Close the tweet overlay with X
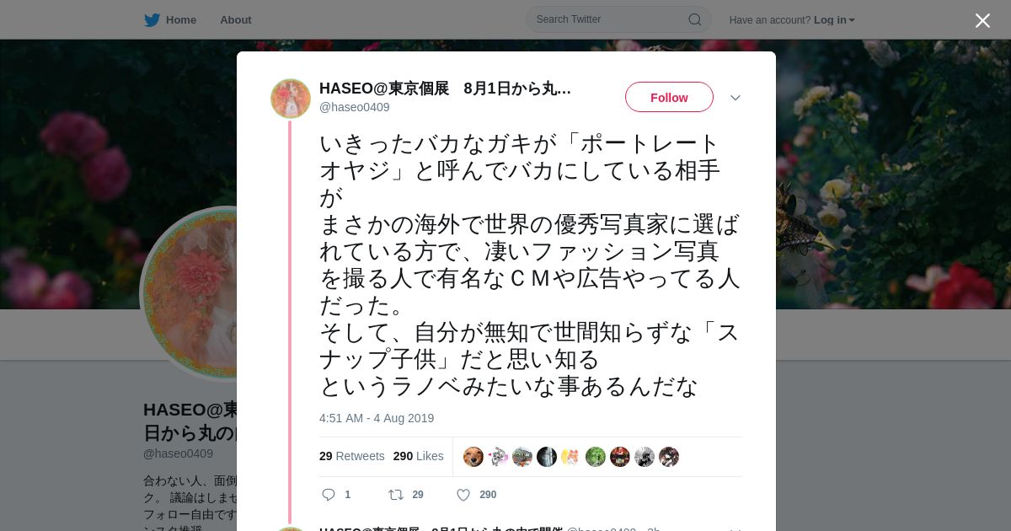Image resolution: width=1011 pixels, height=531 pixels. click(x=982, y=20)
